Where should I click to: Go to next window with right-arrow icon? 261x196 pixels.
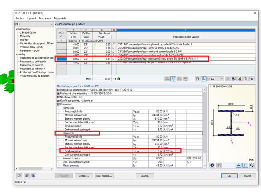tap(33, 176)
